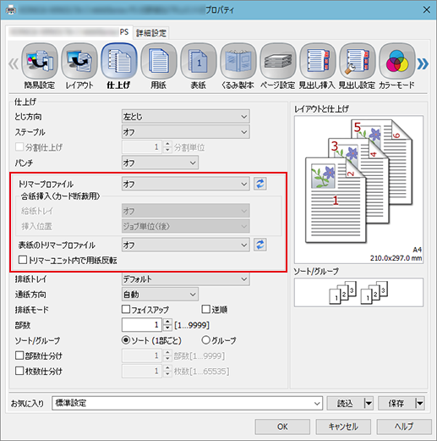Open the 読込 button's dropdown arrow
Viewport: 437px width, 441px height.
tap(369, 403)
